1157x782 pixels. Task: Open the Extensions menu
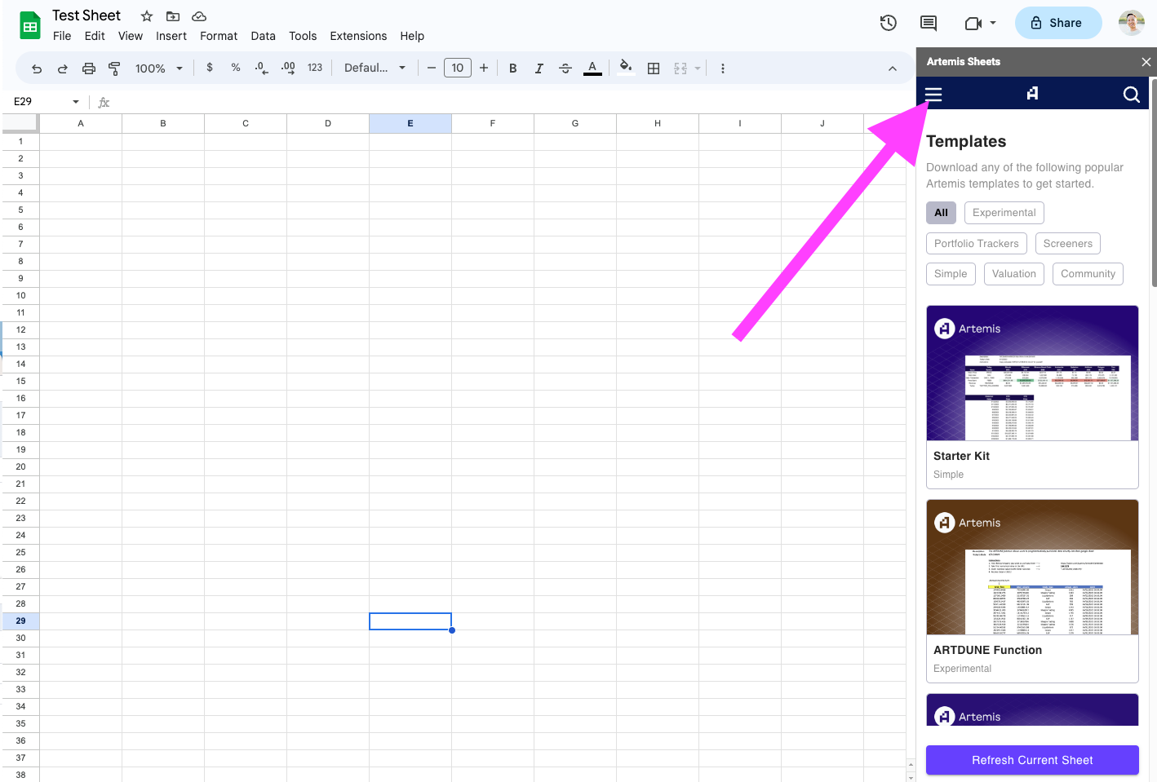click(x=358, y=36)
